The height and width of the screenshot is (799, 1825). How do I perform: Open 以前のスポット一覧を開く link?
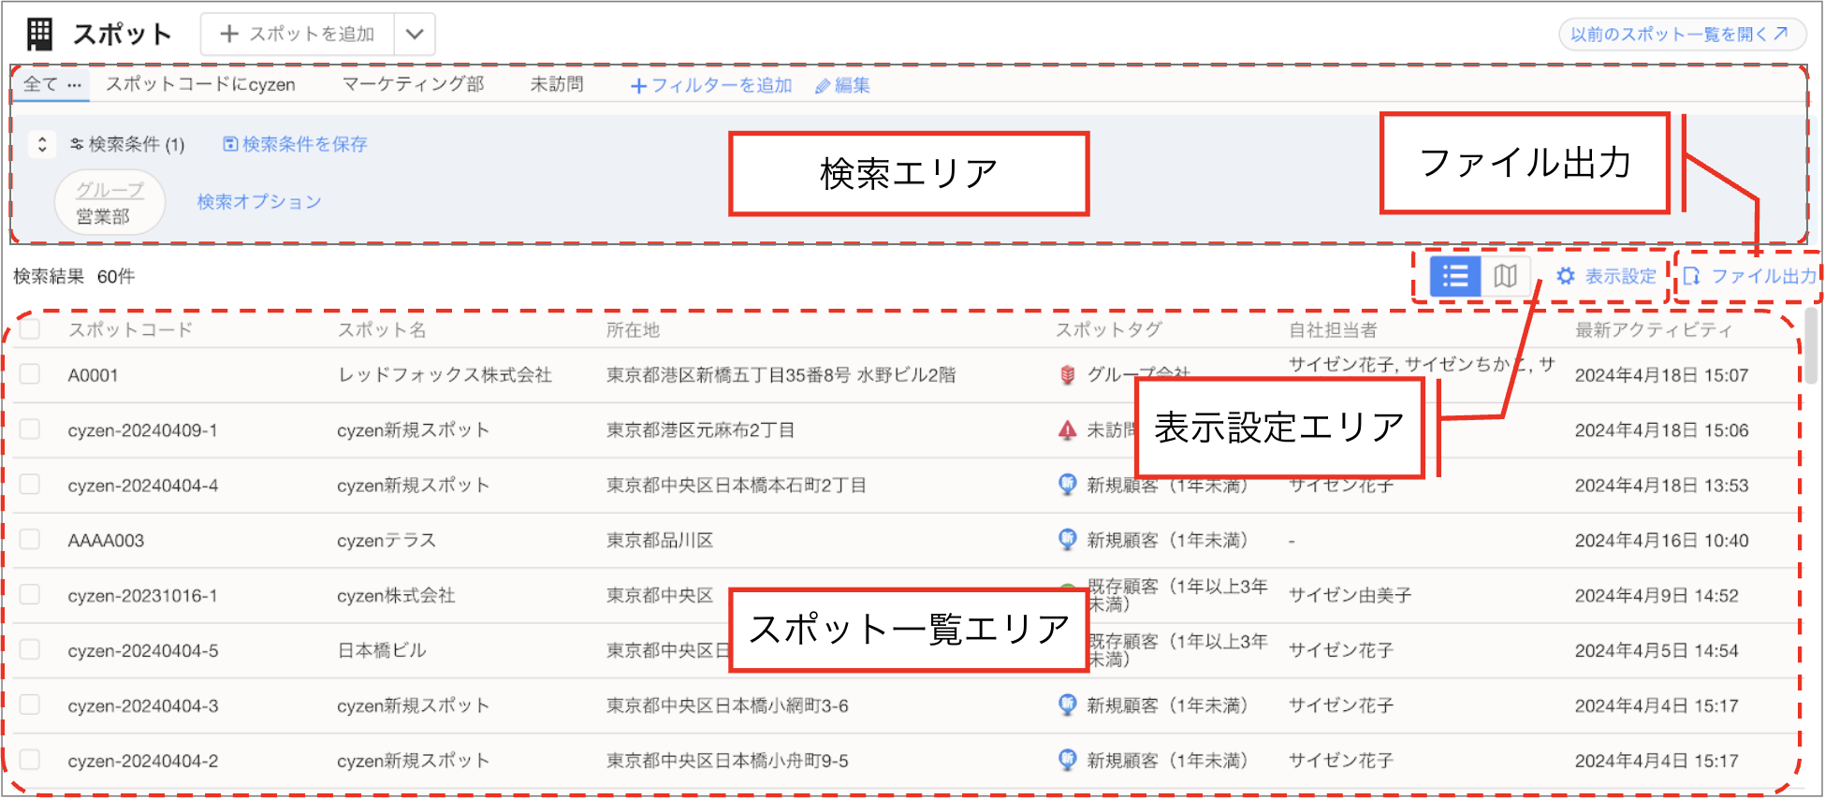tap(1681, 35)
